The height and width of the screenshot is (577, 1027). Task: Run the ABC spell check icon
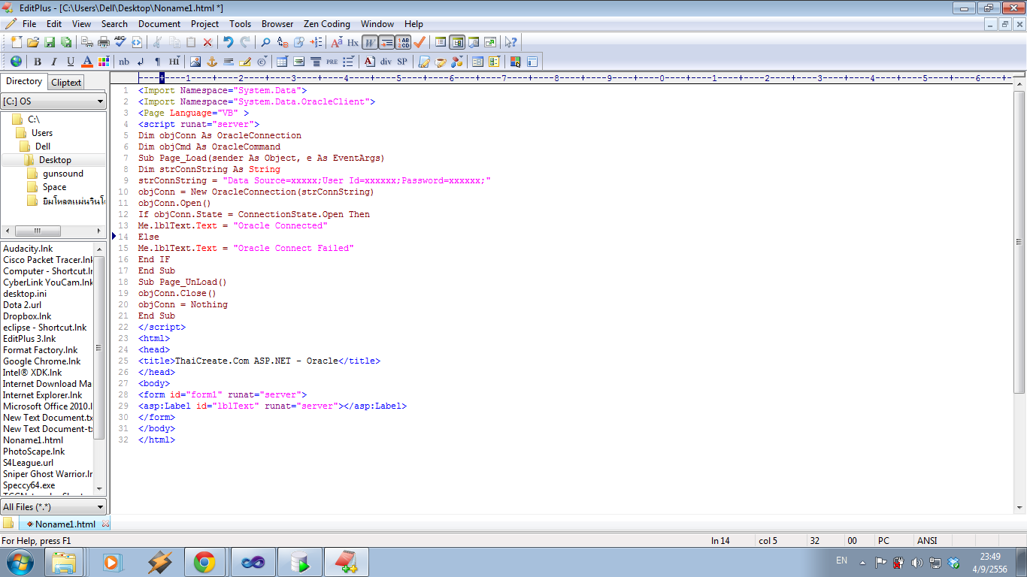pyautogui.click(x=120, y=42)
